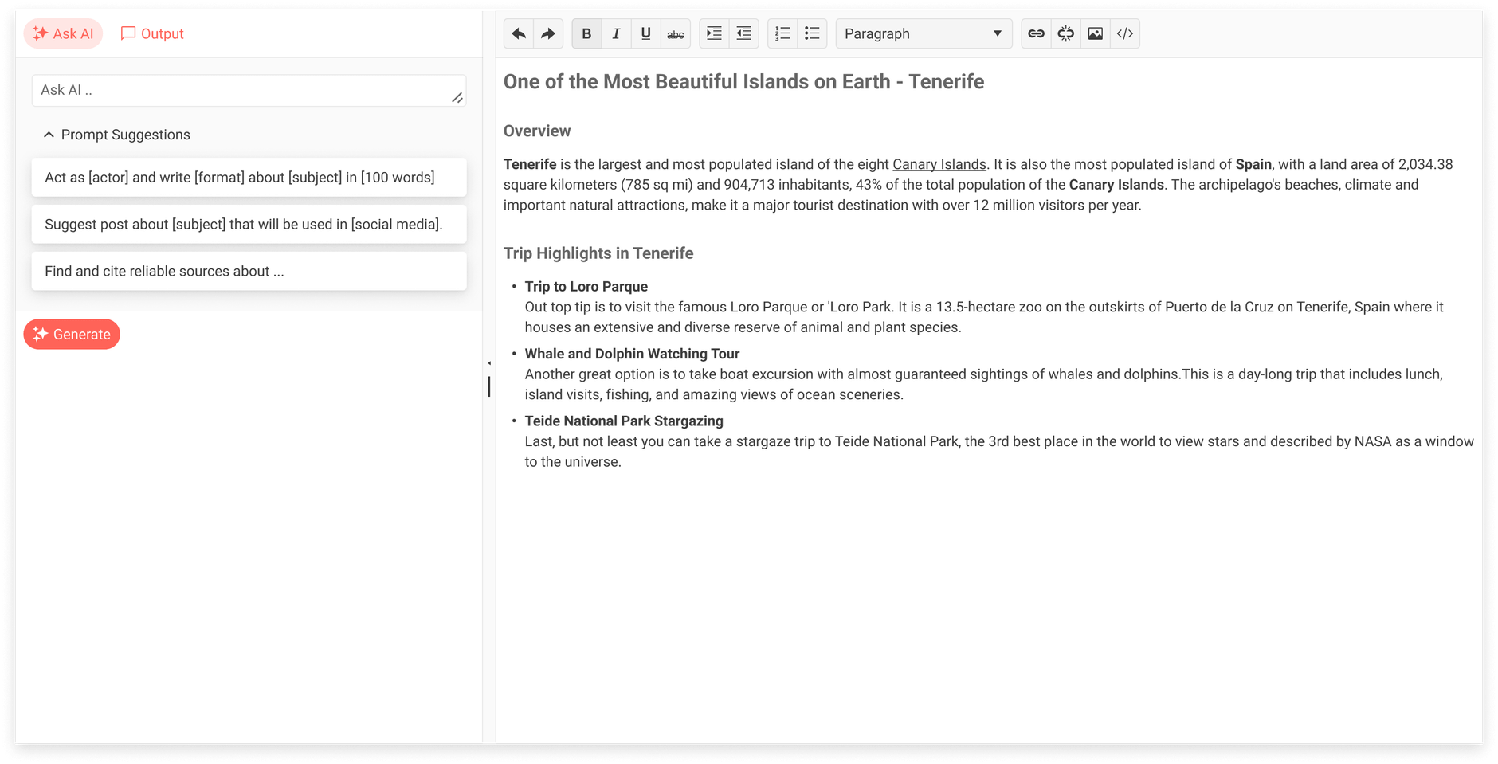Increase indent with the indent icon
The width and height of the screenshot is (1498, 764).
click(x=714, y=33)
